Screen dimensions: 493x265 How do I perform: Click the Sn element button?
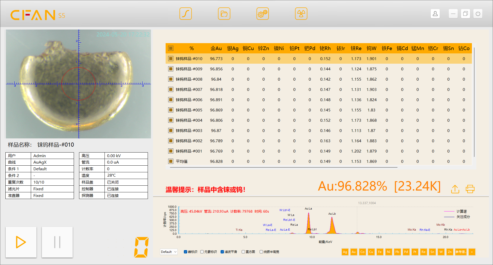432,252
